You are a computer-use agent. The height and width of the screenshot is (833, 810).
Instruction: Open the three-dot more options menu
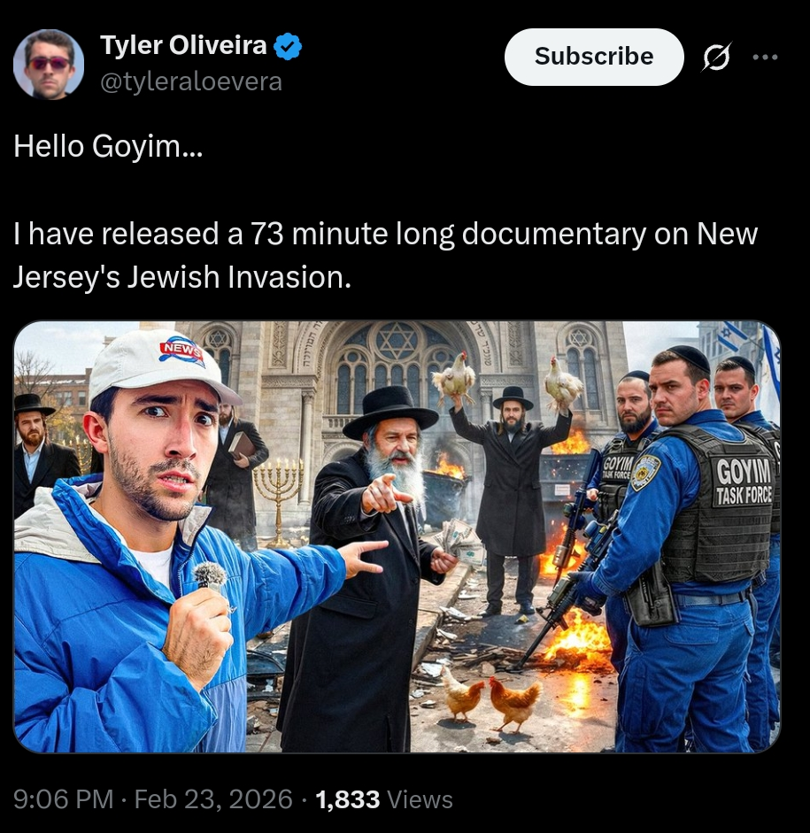coord(766,57)
